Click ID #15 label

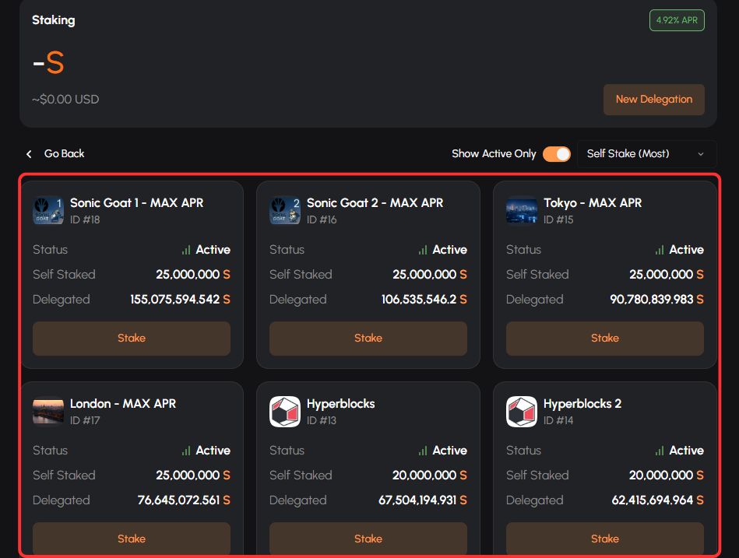[558, 219]
